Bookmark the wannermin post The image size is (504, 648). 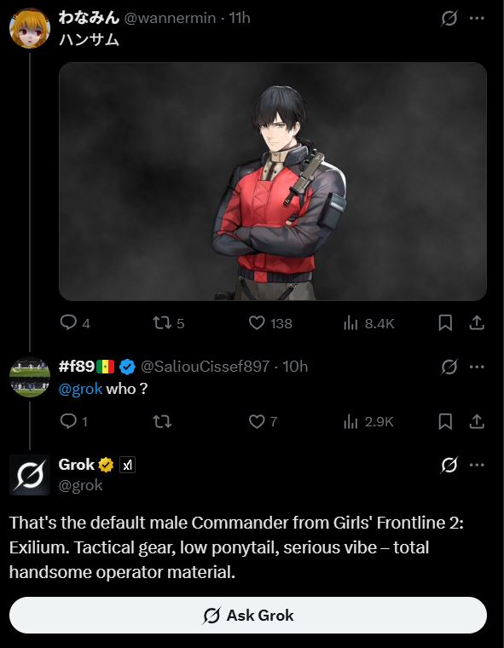click(x=445, y=323)
